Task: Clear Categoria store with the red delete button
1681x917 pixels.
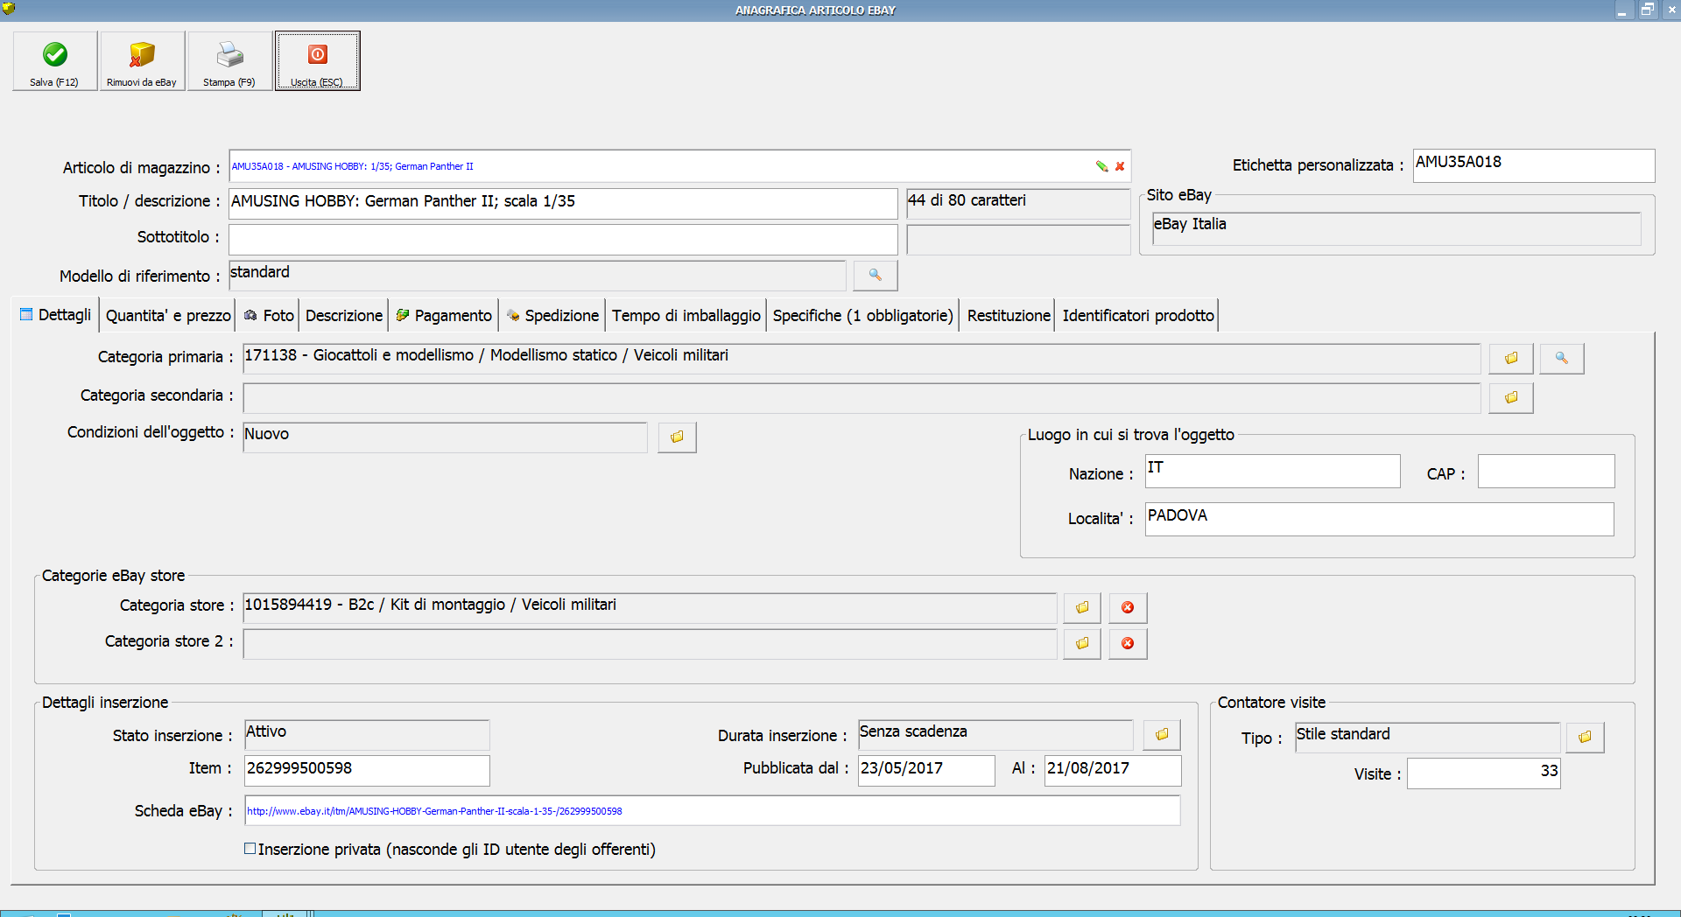Action: pyautogui.click(x=1128, y=607)
